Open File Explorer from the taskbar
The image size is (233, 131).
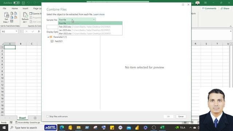pos(79,128)
